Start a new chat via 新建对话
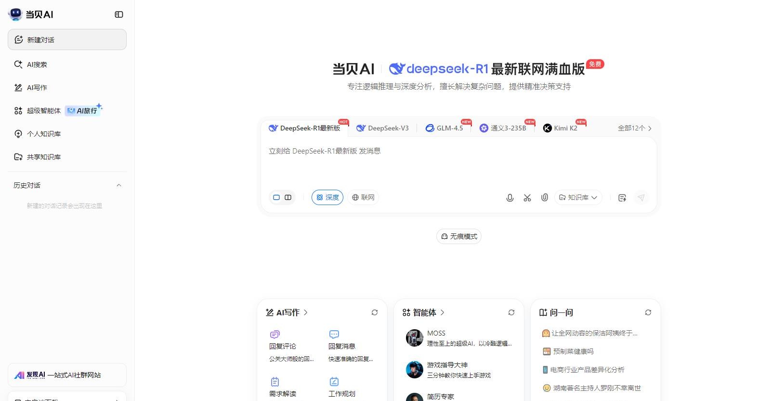The width and height of the screenshot is (784, 401). pyautogui.click(x=67, y=39)
